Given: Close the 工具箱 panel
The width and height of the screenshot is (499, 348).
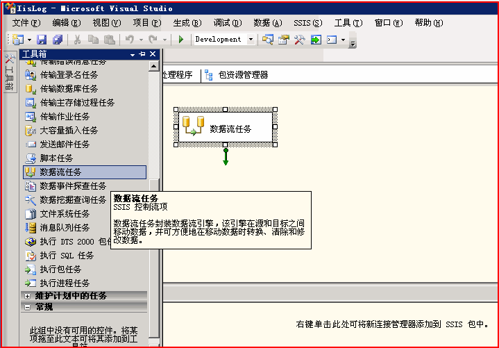Looking at the screenshot, I should point(153,54).
